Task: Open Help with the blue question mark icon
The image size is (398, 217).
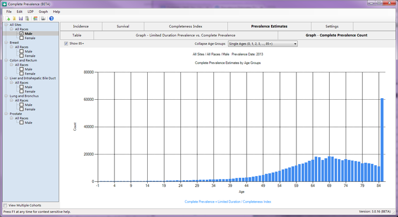Action: coord(51,19)
